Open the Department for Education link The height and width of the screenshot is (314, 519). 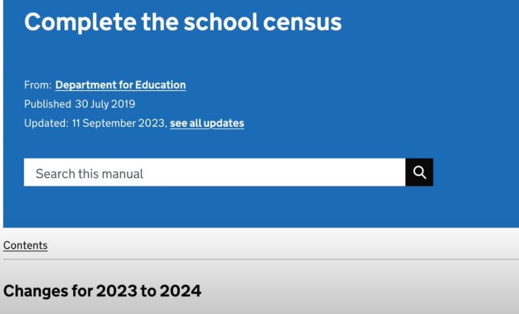tap(120, 85)
